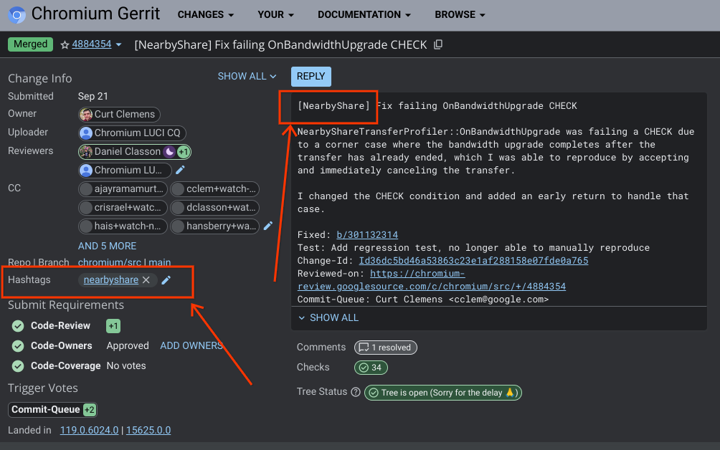This screenshot has width=720, height=450.
Task: Edit hashtags with pencil icon
Action: [166, 280]
